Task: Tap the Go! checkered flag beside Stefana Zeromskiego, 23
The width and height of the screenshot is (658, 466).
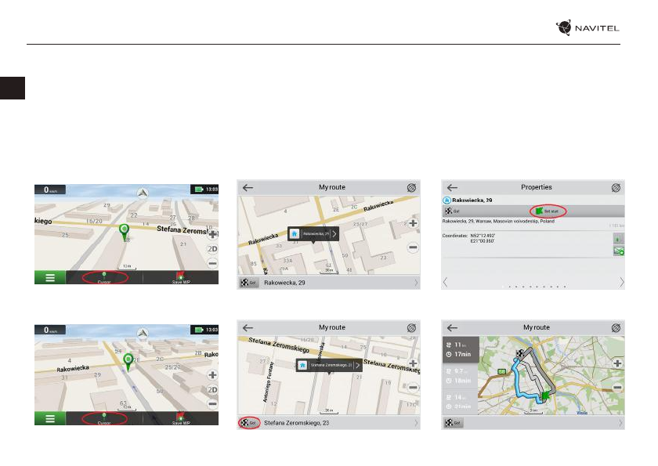Action: [248, 423]
